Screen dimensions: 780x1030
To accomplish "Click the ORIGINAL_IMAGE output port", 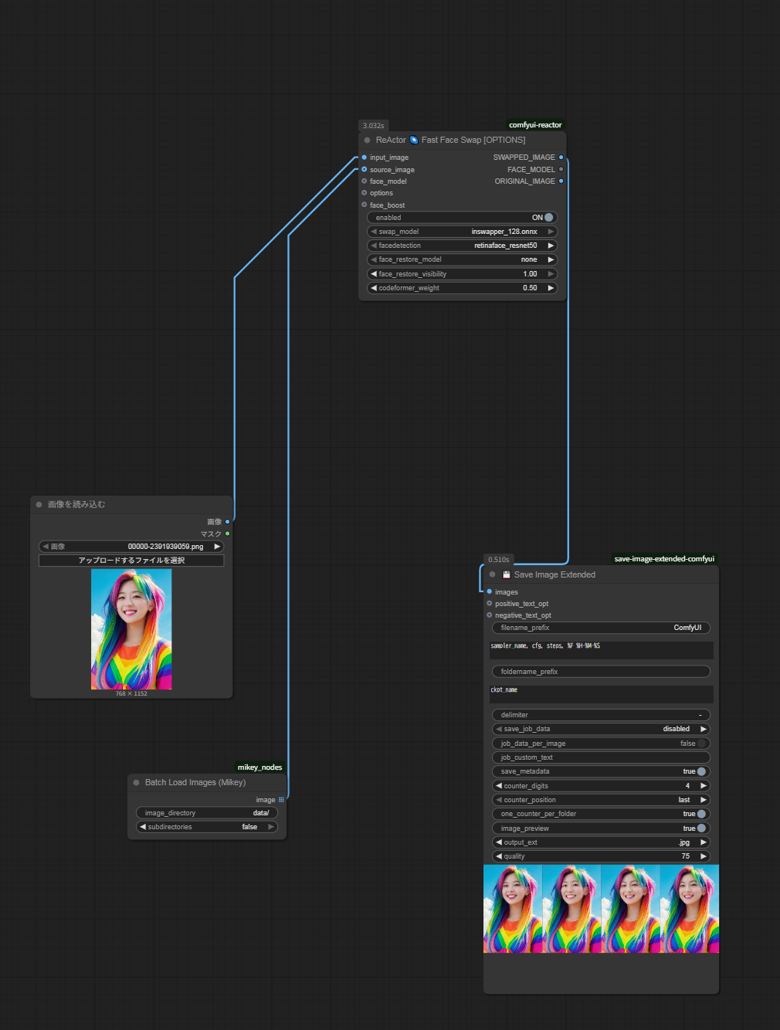I will point(561,181).
